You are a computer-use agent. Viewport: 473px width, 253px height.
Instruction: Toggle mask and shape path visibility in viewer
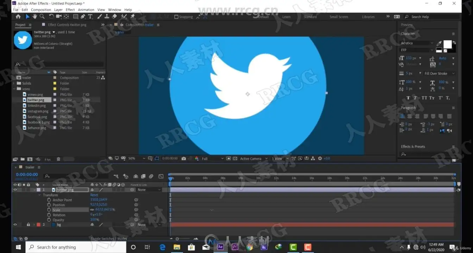click(157, 158)
